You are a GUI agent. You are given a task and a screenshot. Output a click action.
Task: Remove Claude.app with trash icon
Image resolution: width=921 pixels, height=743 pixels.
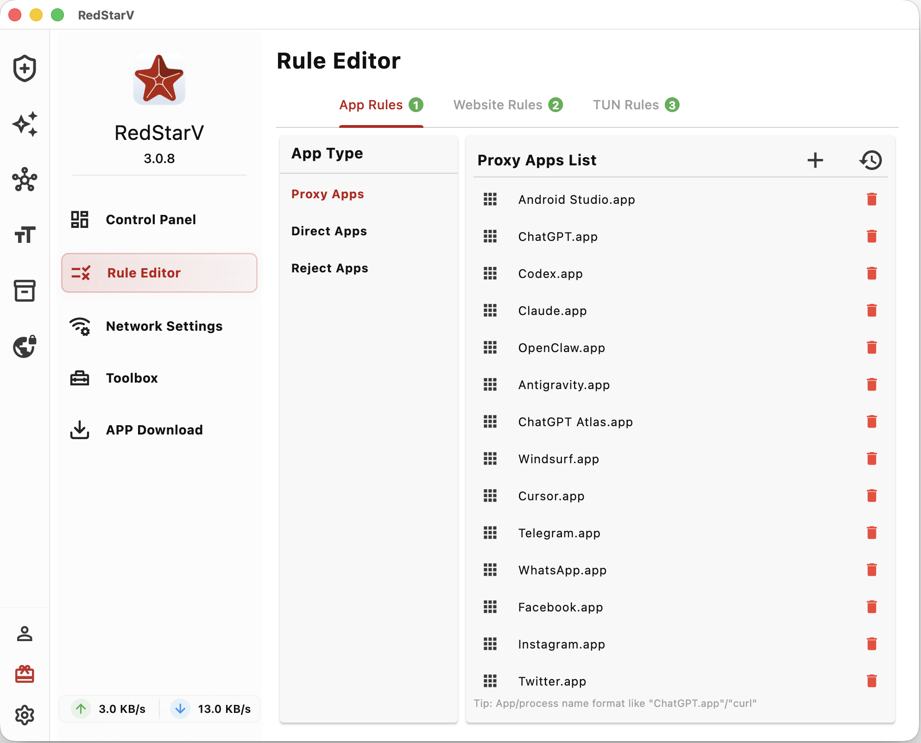[872, 310]
